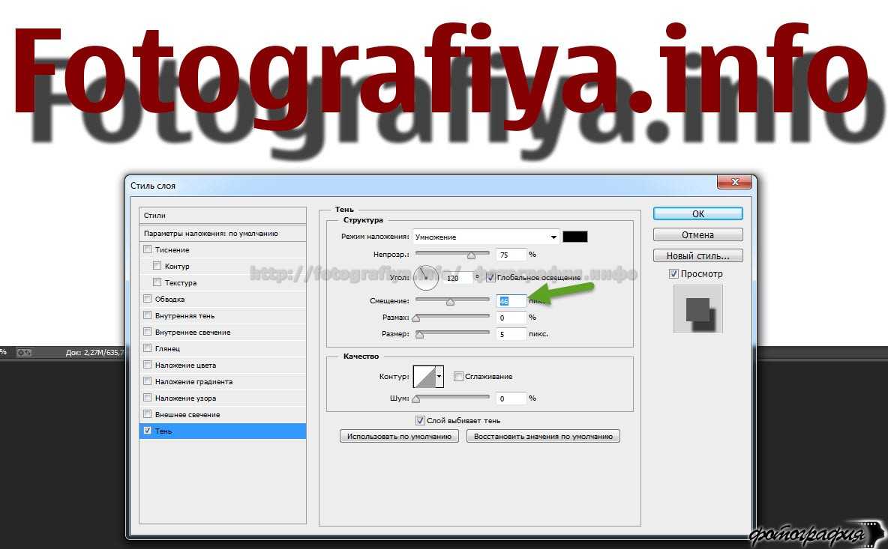Click the black shadow color swatch
The image size is (888, 549).
[575, 237]
